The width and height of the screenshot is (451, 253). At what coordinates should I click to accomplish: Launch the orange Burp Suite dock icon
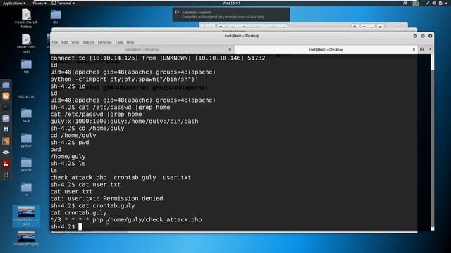click(6, 96)
